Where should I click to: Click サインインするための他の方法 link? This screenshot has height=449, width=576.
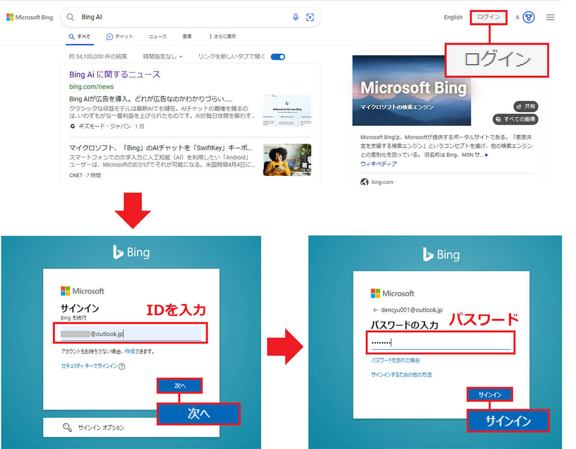point(401,375)
